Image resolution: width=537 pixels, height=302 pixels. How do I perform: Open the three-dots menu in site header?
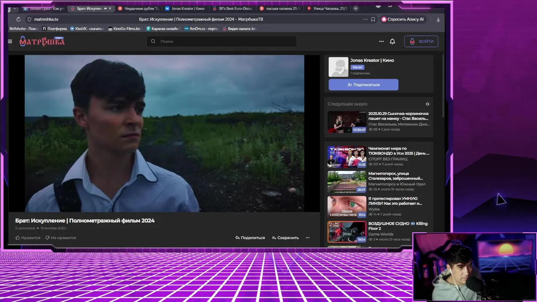click(x=381, y=42)
